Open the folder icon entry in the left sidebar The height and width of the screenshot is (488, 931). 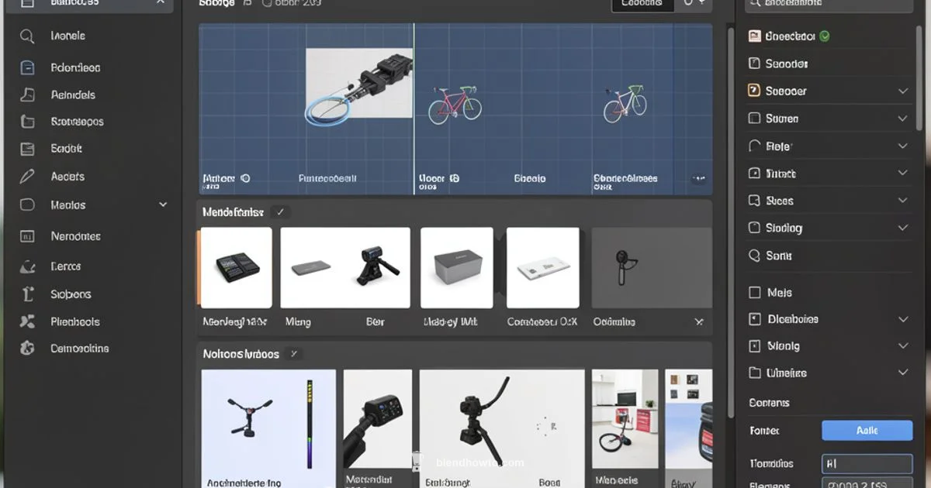pos(27,122)
